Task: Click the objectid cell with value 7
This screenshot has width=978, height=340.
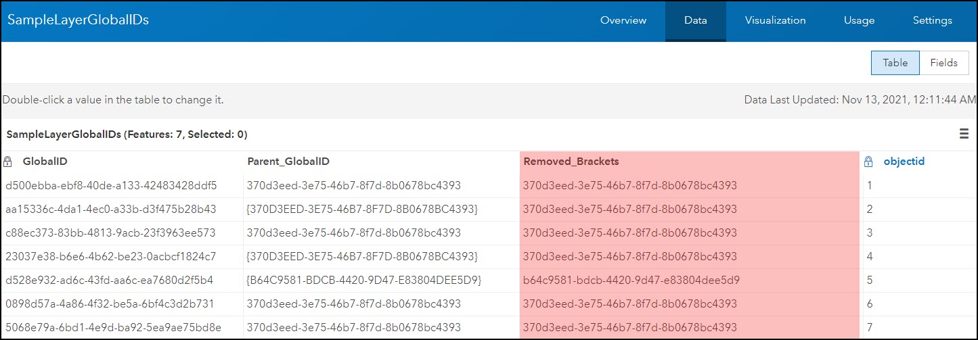Action: click(x=870, y=327)
